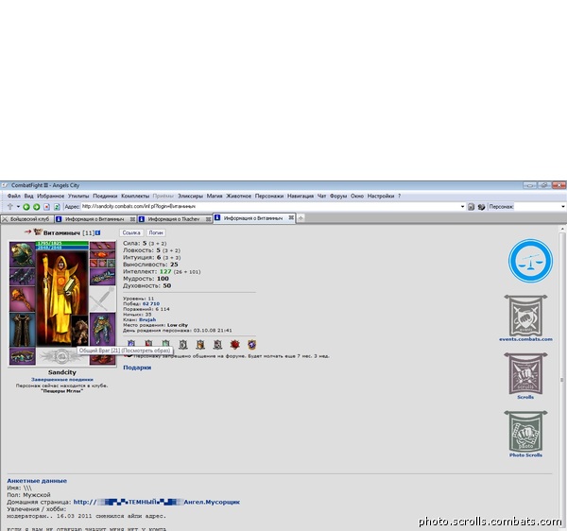Click the belt slot at bottom left
The width and height of the screenshot is (567, 531).
[22, 356]
